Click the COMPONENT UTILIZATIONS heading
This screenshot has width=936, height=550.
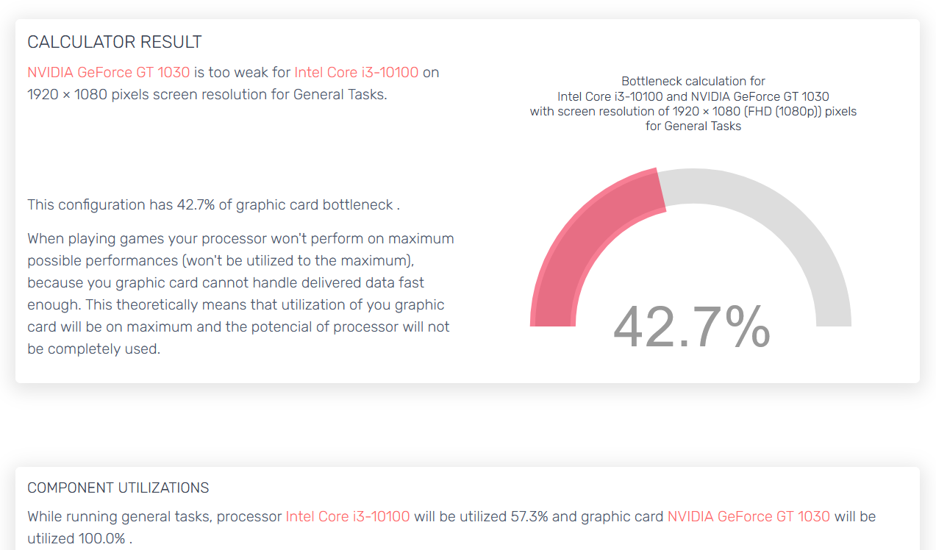click(118, 488)
